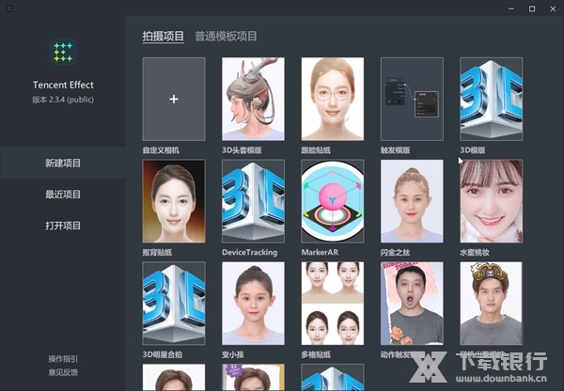This screenshot has height=391, width=564.
Task: Choose the 触发模版 node-graph template
Action: (x=412, y=99)
